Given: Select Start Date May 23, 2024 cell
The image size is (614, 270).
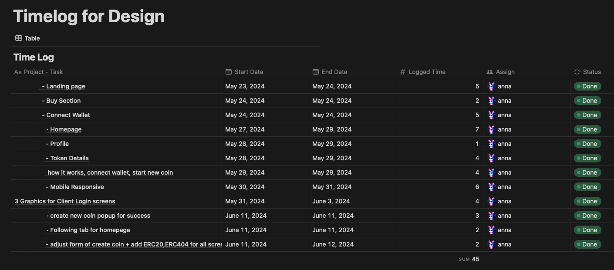Looking at the screenshot, I should 266,86.
